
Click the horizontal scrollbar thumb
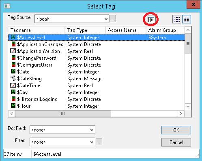(x=63, y=114)
